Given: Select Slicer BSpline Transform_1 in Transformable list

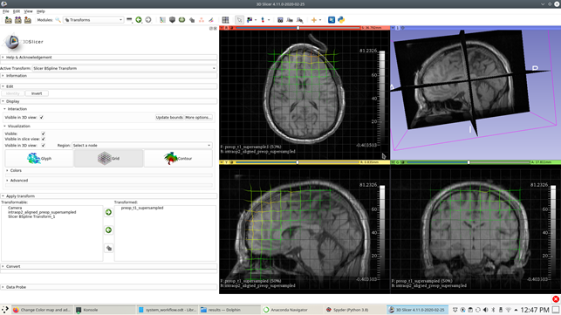Looking at the screenshot, I should click(x=31, y=216).
